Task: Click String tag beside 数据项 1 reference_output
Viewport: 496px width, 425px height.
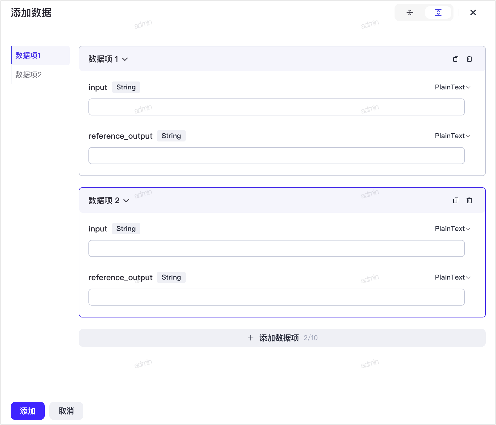Action: [x=171, y=136]
